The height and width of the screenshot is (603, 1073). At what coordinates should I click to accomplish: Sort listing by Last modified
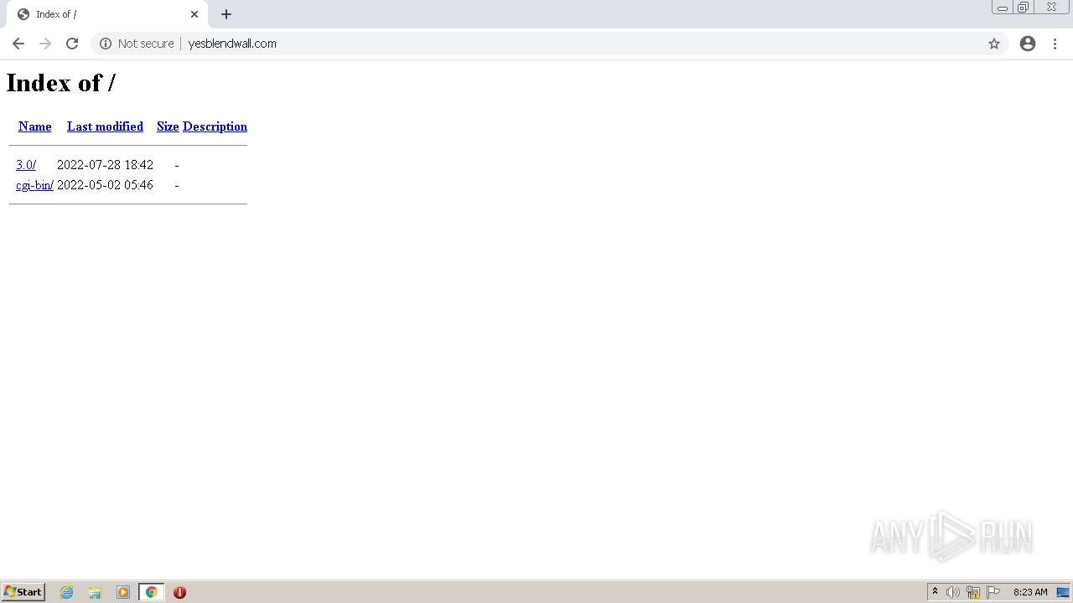105,126
